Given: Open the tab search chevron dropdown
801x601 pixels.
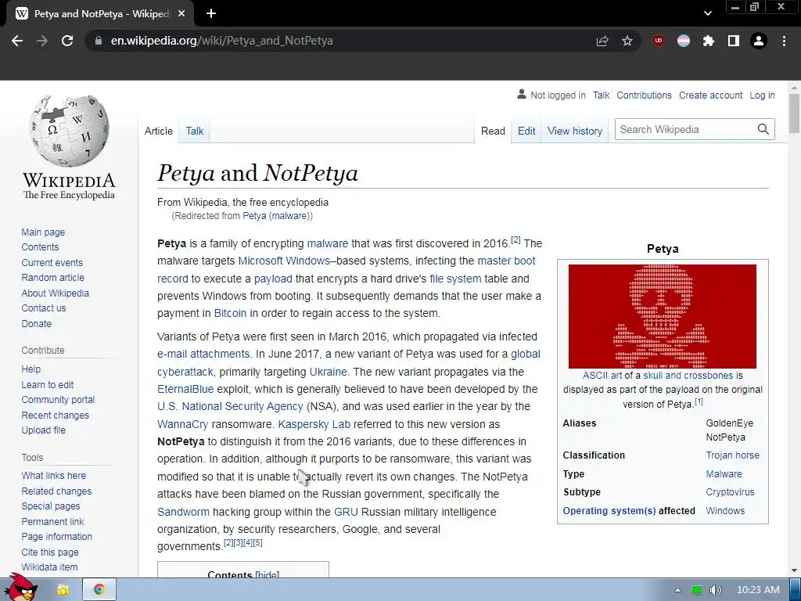Looking at the screenshot, I should click(x=707, y=14).
